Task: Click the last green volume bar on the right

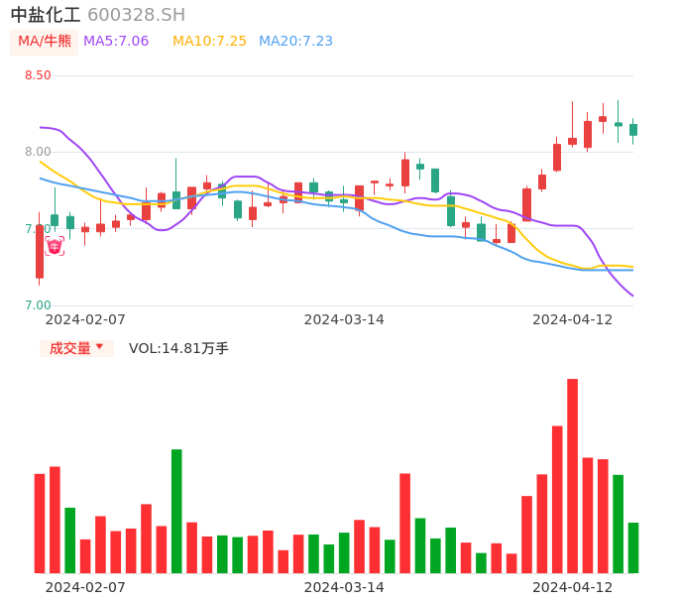Action: 633,547
